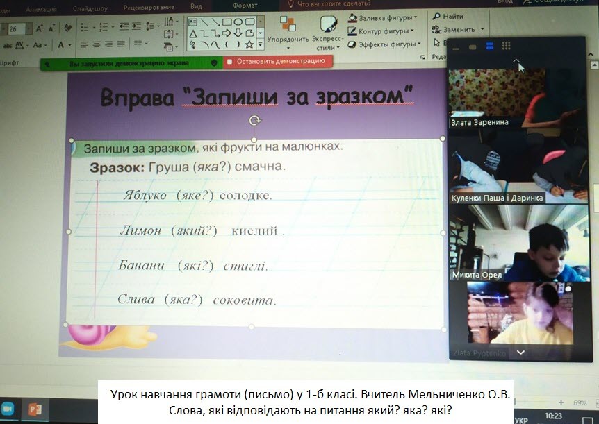Open the shapes gallery expand arrow
Screen dimensions: 599x424
(261, 44)
